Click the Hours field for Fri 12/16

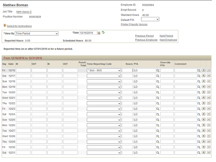click(x=127, y=71)
